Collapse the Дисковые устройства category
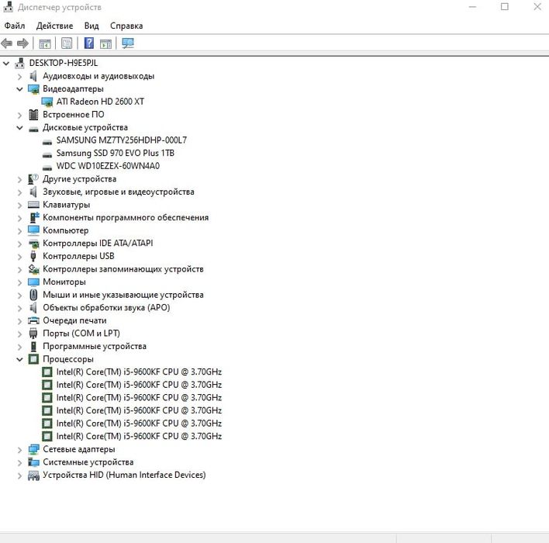Viewport: 549px width, 543px height. click(x=19, y=128)
